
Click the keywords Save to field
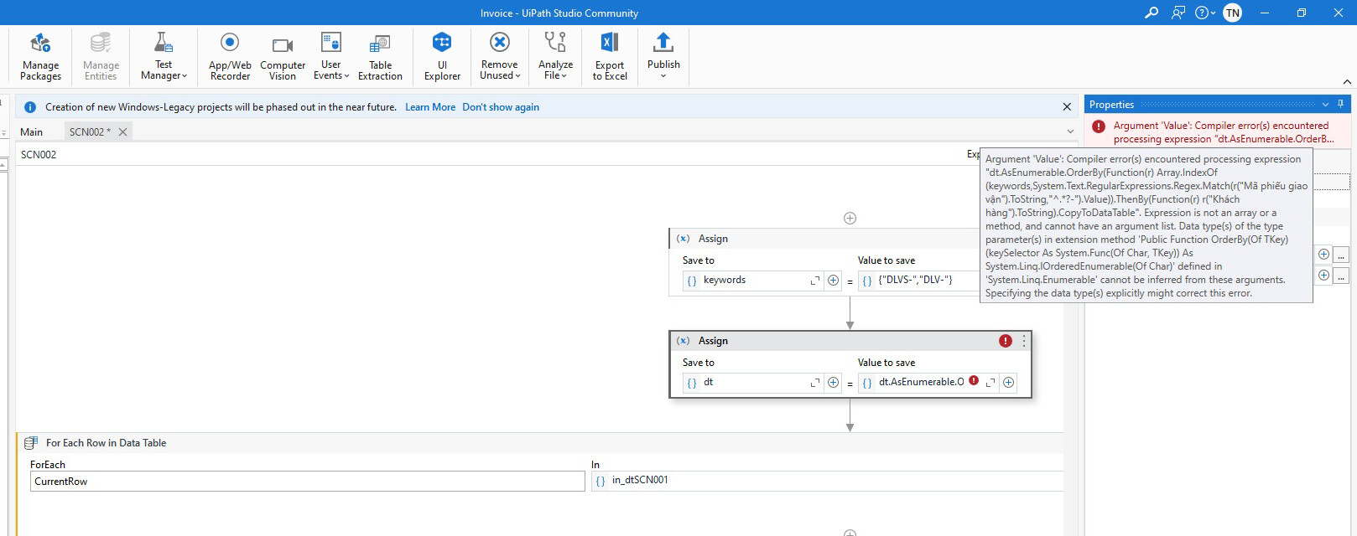(x=752, y=281)
